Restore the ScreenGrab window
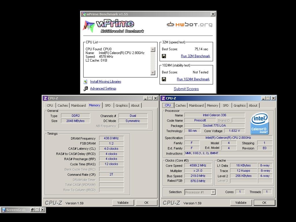 [x=32, y=210]
